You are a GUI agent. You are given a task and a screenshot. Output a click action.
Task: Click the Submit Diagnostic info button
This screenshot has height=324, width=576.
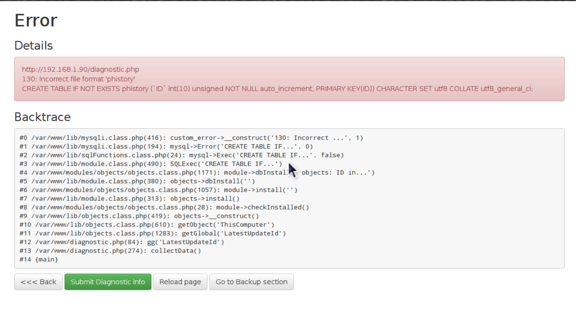[108, 282]
